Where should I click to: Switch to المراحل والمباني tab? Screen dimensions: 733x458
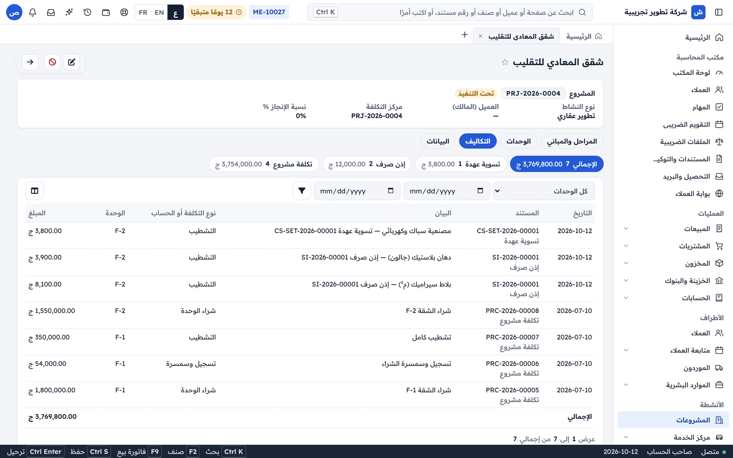coord(572,141)
